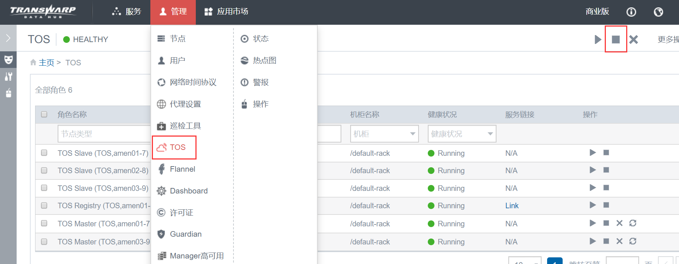This screenshot has width=679, height=264.
Task: Click the mask icon in left sidebar
Action: [8, 59]
